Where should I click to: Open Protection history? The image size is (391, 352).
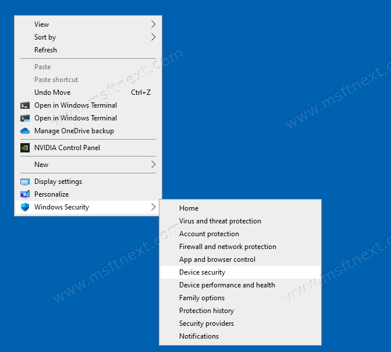pos(240,311)
